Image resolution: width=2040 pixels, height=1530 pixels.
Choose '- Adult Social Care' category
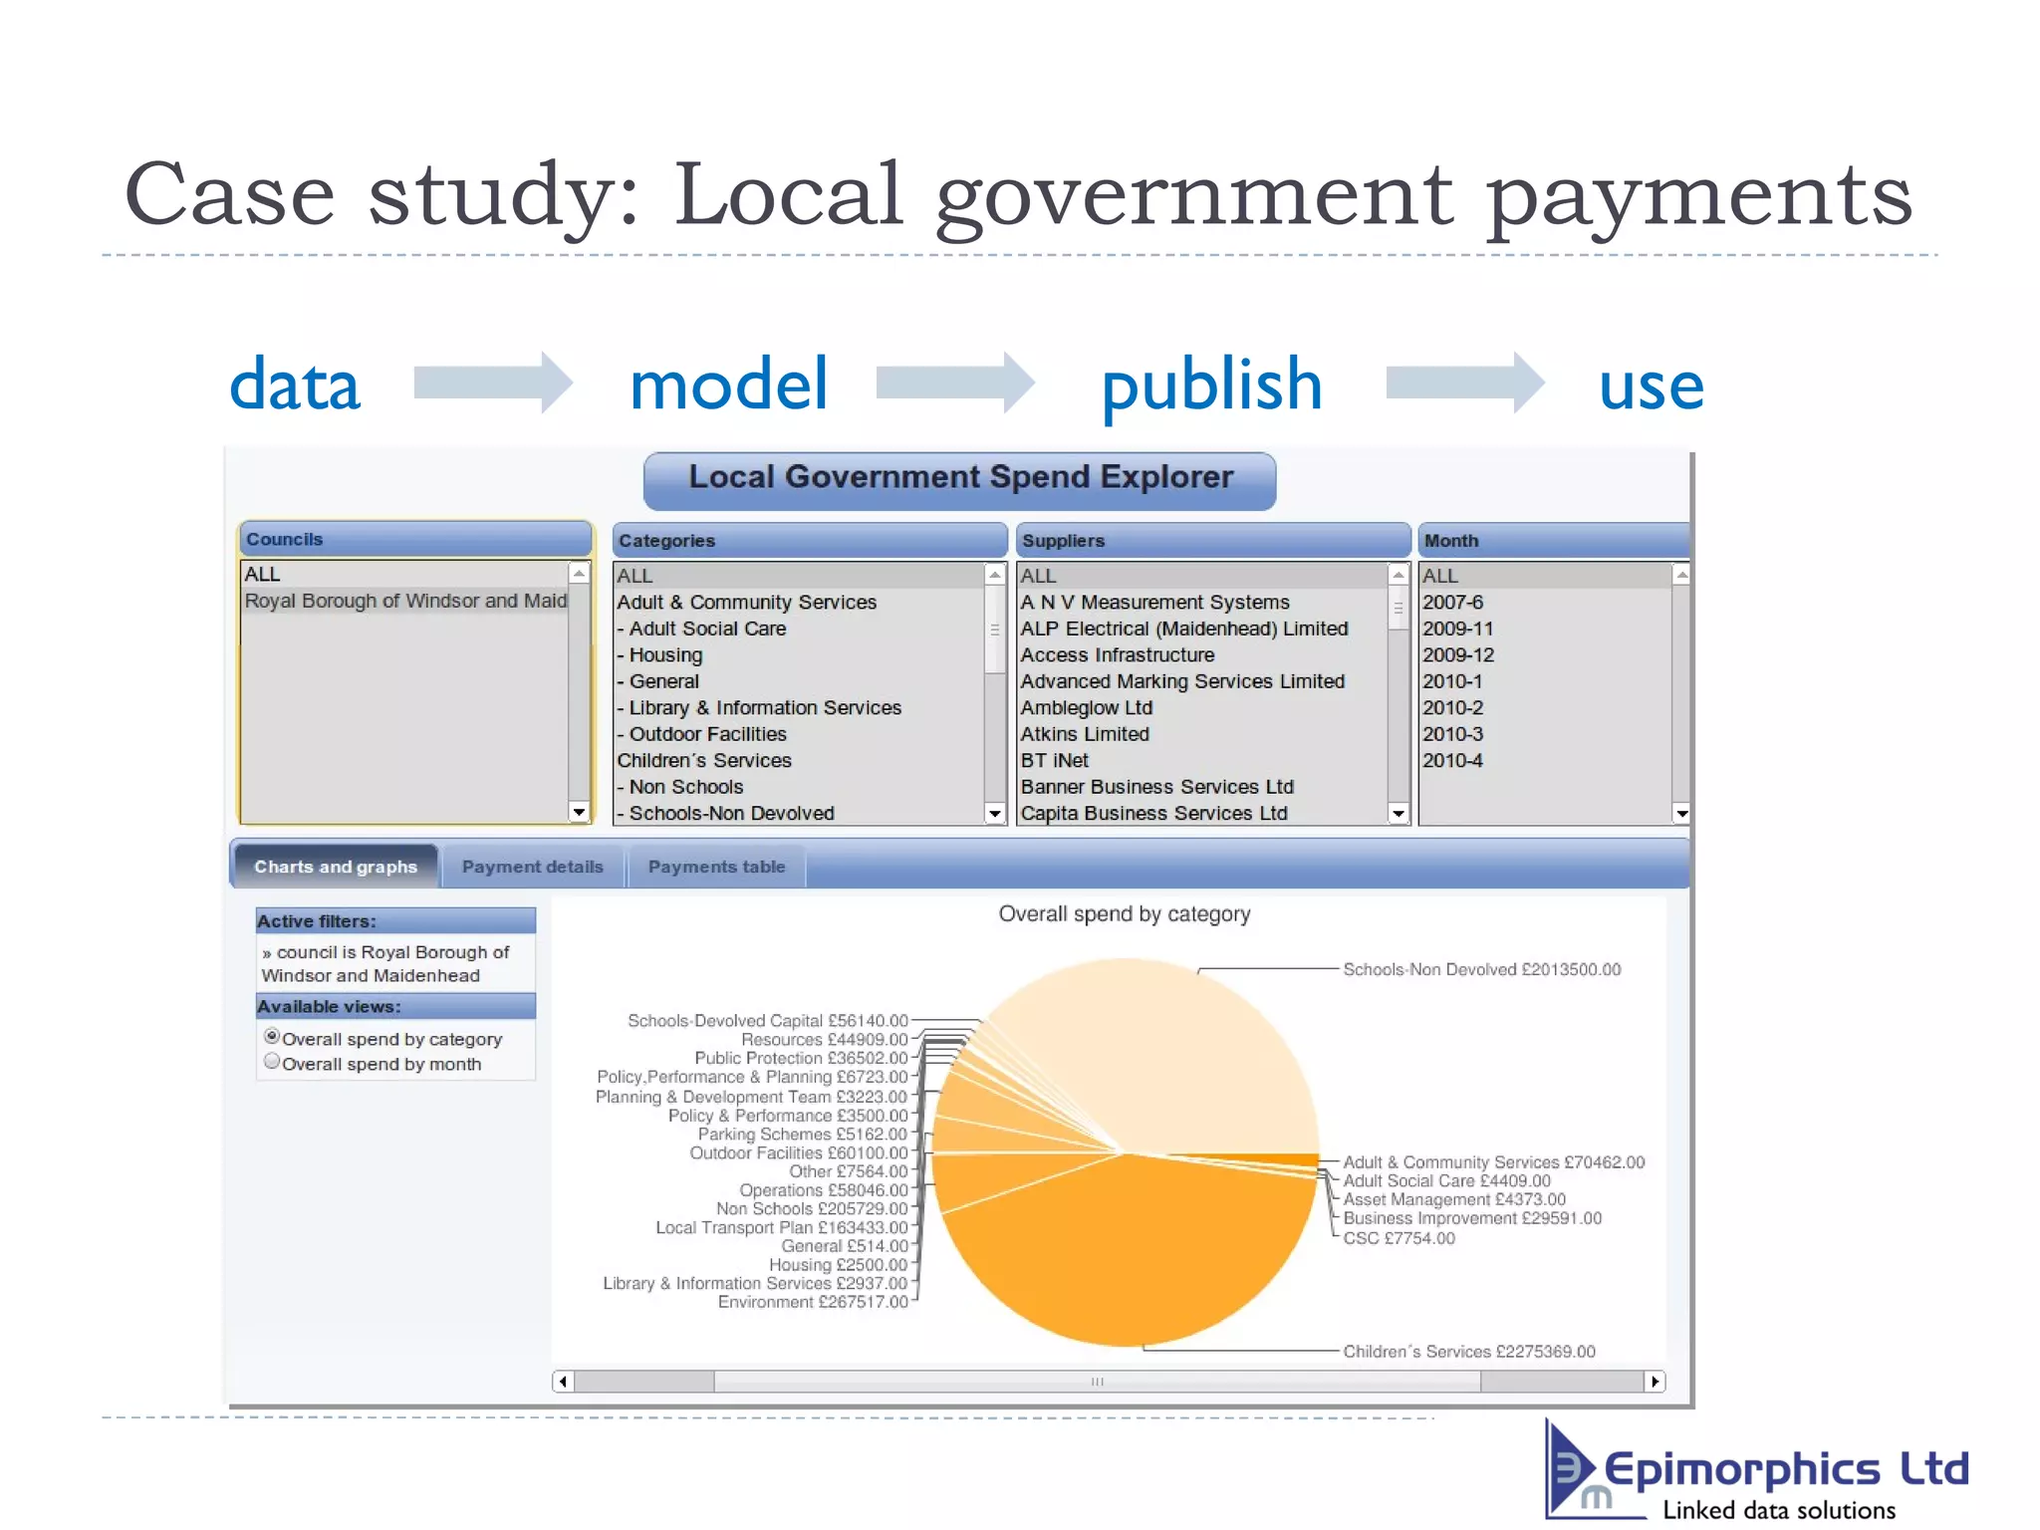pos(799,629)
